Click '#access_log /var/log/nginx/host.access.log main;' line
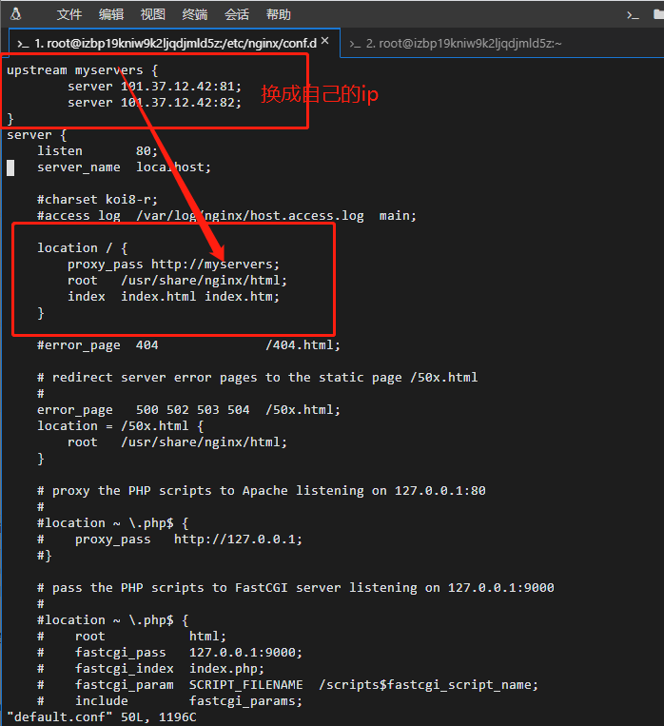Viewport: 664px width, 726px height. (227, 216)
